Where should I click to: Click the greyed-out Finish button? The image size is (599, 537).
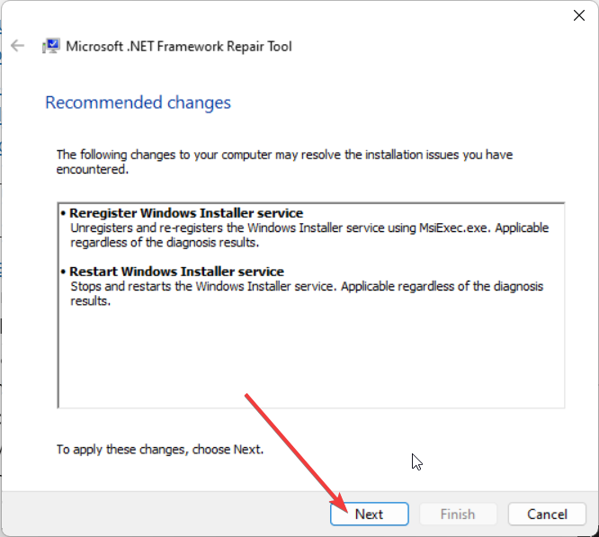click(457, 514)
